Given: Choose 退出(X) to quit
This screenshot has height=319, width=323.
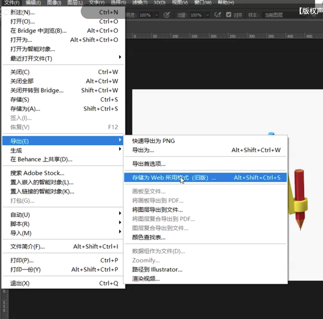Looking at the screenshot, I should point(63,283).
